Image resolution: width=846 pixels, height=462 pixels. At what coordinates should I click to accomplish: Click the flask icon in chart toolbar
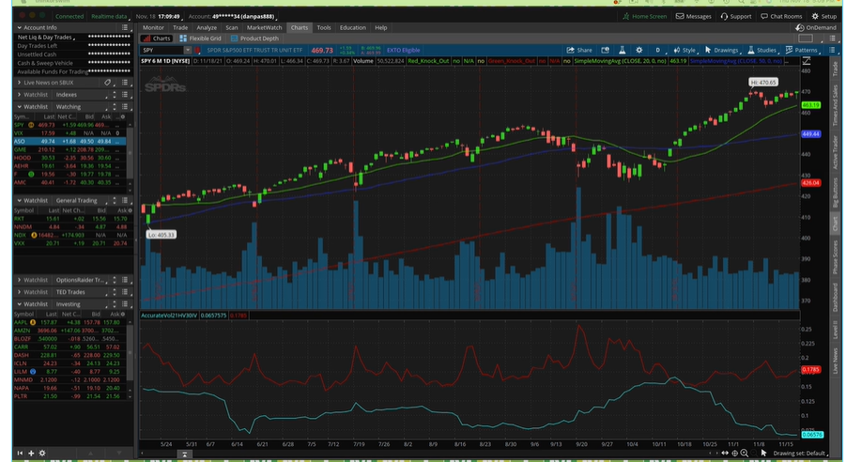coord(622,50)
